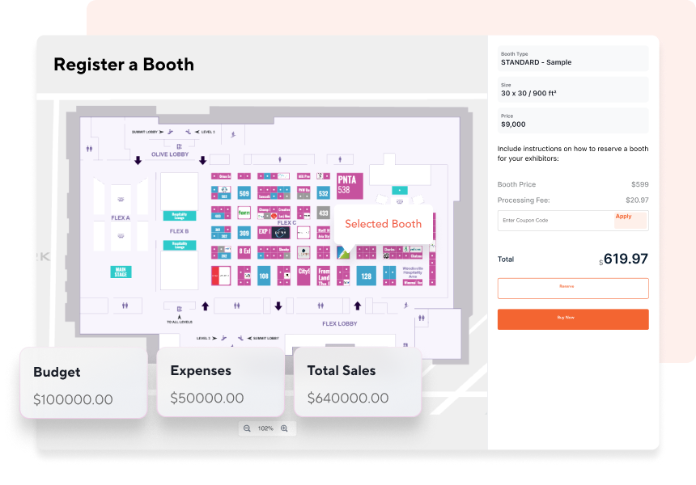Click the restroom icon near Olive Lobby
This screenshot has height=485, width=696.
[88, 148]
